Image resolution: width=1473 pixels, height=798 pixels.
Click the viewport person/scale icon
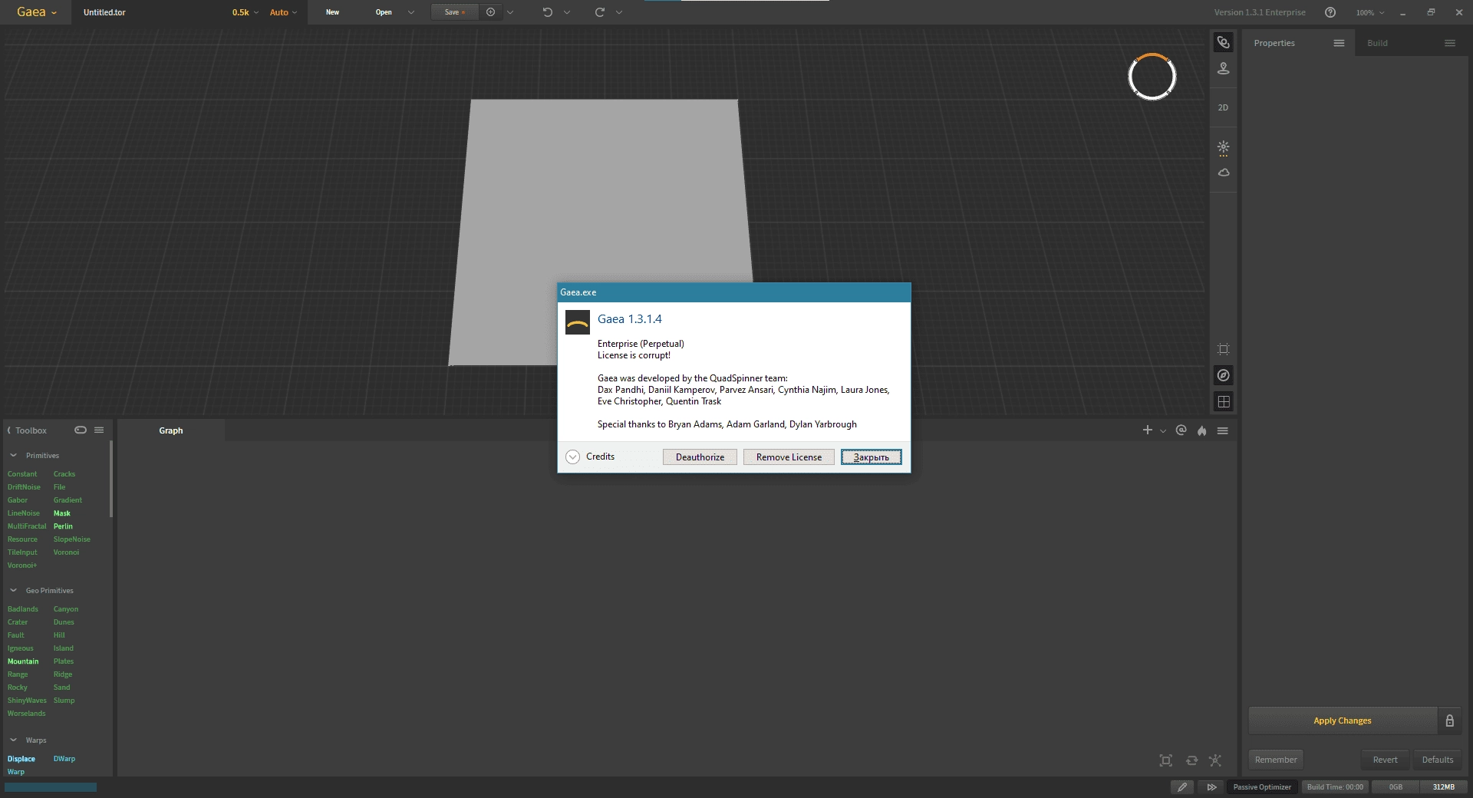coord(1224,69)
